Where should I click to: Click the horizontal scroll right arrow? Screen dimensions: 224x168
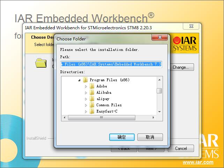(x=153, y=117)
